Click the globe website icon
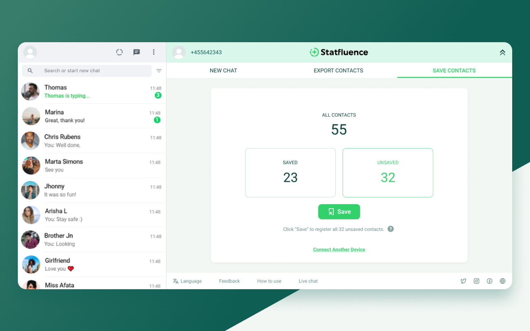 tap(502, 281)
